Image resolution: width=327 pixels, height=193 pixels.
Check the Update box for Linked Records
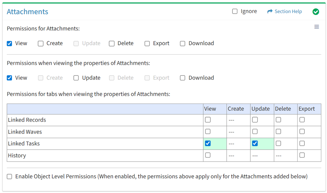pyautogui.click(x=255, y=120)
